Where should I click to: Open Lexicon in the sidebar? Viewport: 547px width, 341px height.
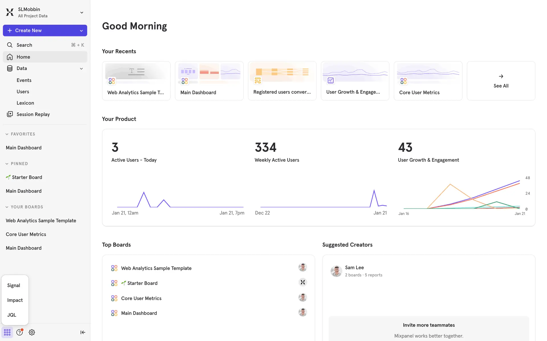(x=25, y=103)
